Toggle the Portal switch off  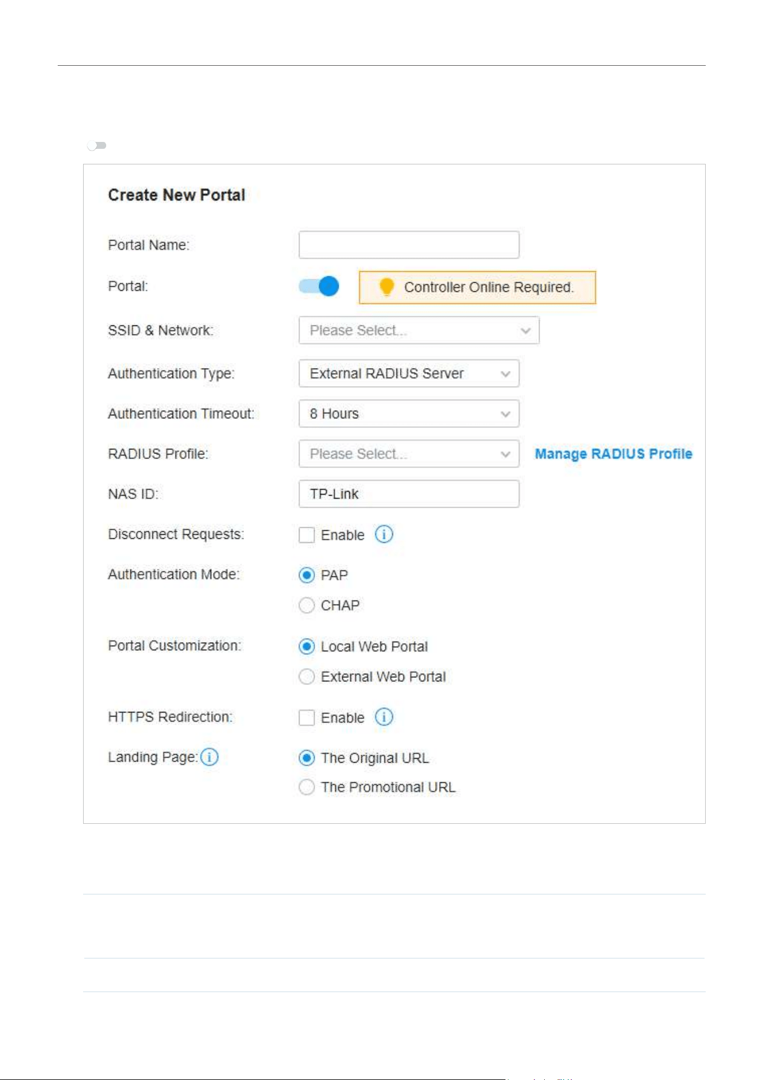coord(319,286)
